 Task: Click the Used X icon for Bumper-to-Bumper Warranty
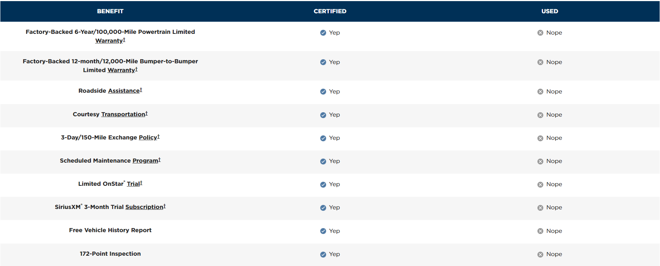(540, 62)
